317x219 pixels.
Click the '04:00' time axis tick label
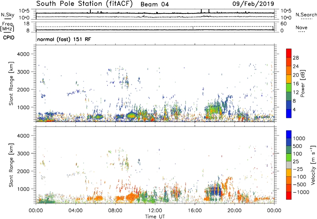point(75,211)
